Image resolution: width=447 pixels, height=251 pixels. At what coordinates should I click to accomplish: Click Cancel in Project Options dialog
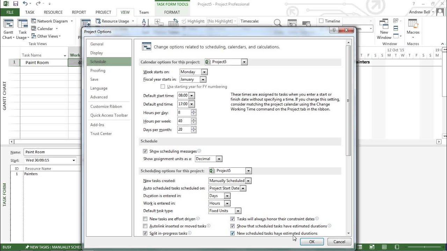[x=339, y=242]
